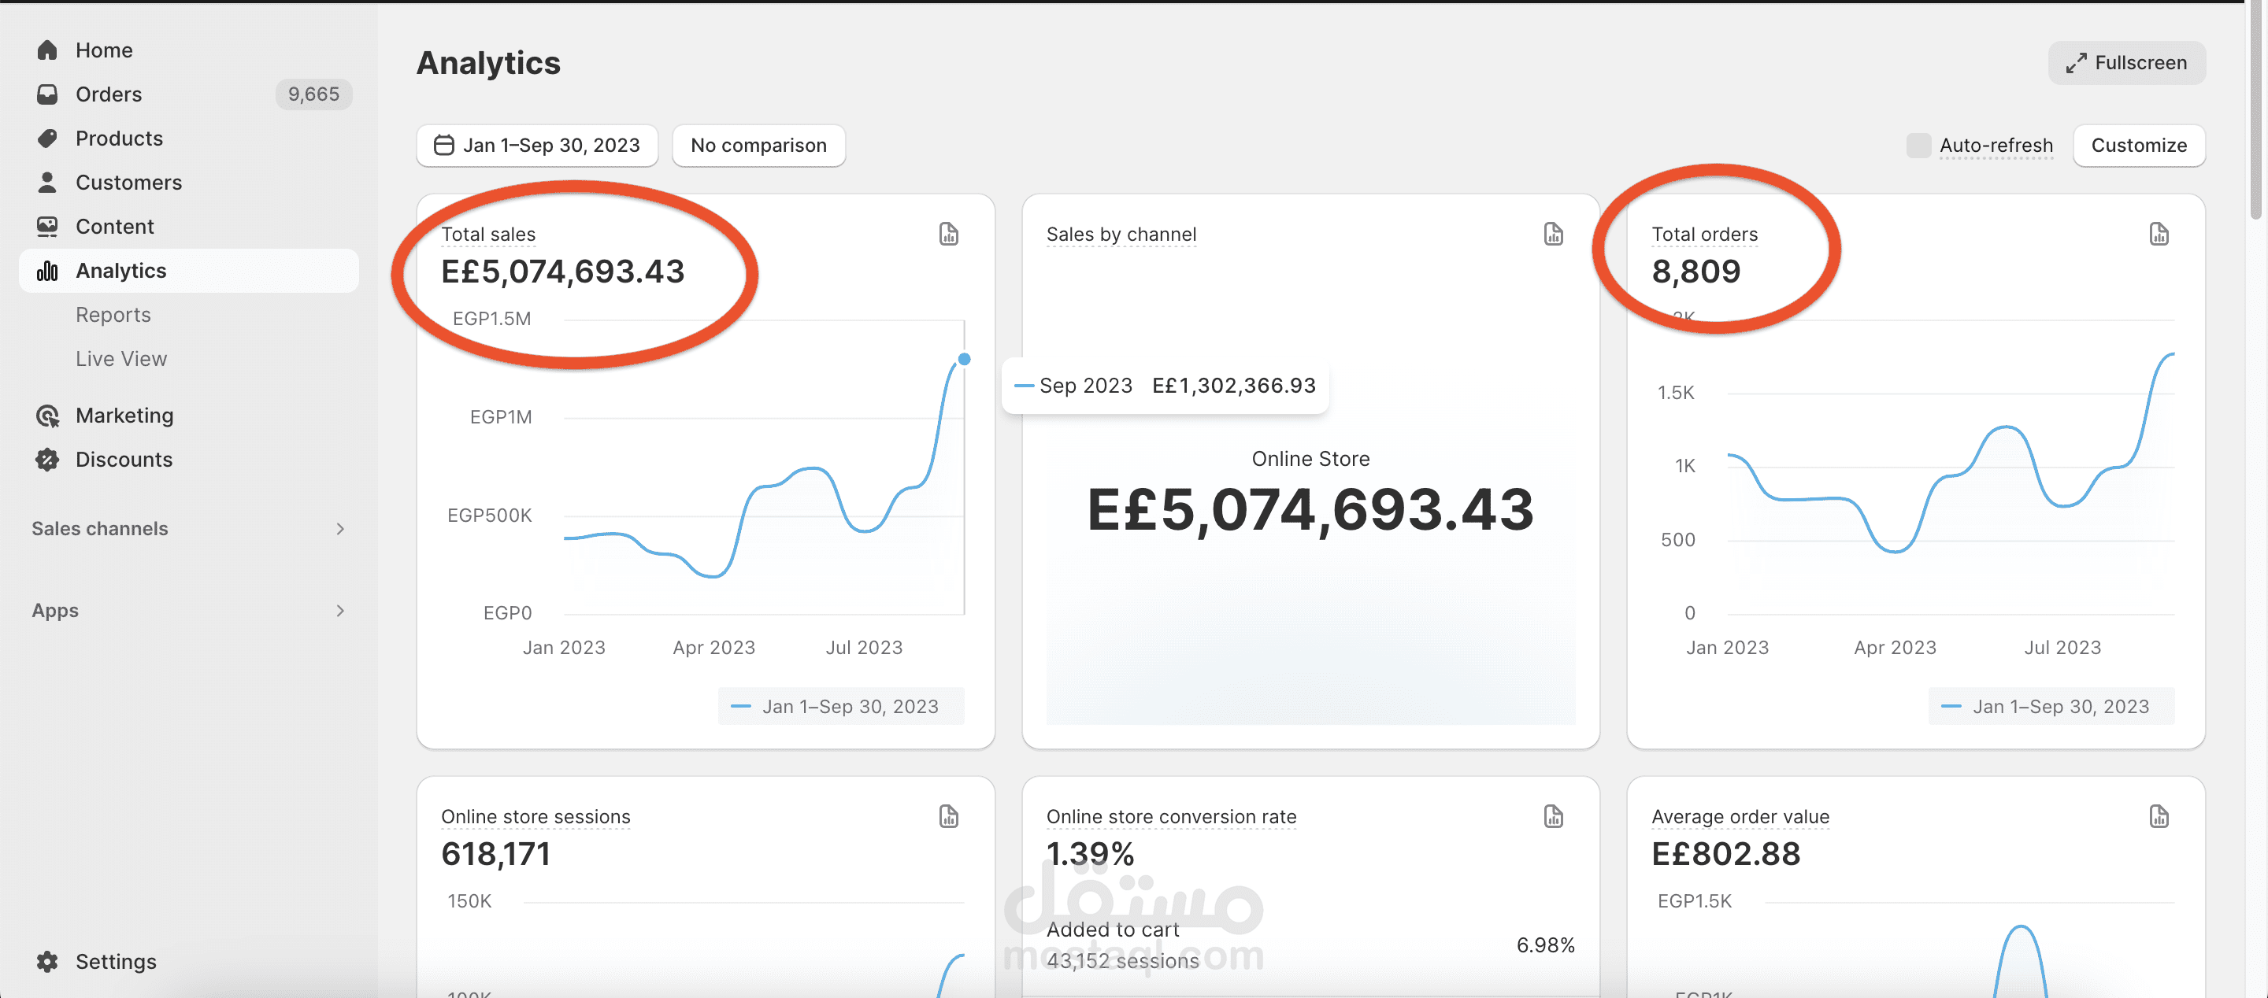Open Live View under Analytics
Screen dimensions: 2268x998
tap(120, 358)
